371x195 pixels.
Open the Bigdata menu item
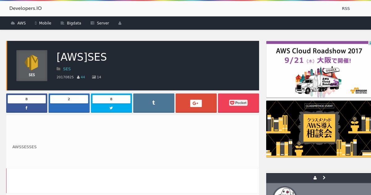tap(71, 23)
